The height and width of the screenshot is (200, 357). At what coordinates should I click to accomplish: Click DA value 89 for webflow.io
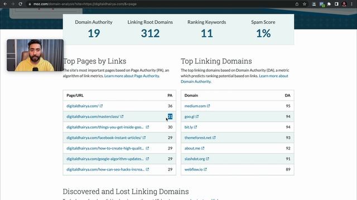coord(288,169)
